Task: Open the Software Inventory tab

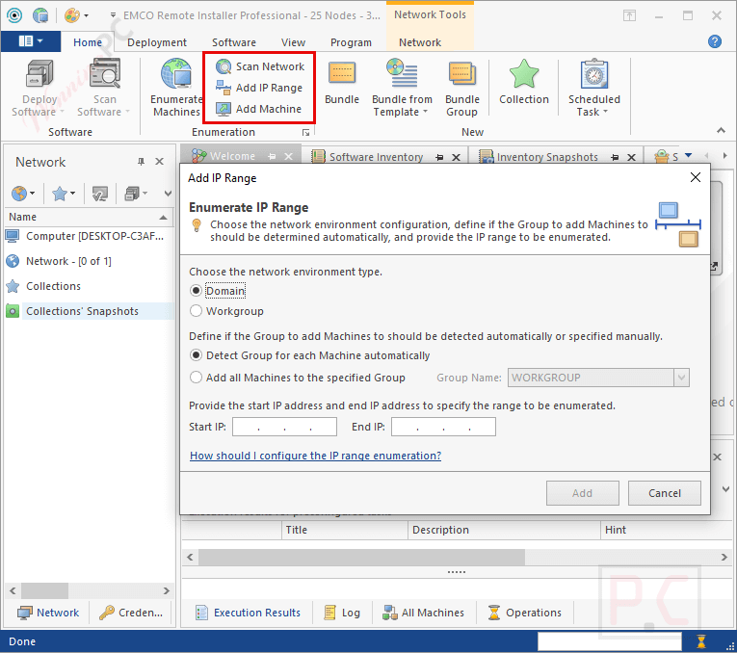Action: 375,156
